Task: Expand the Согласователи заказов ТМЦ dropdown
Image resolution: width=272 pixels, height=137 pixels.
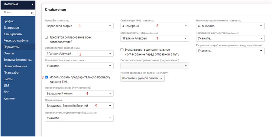Action: 79,54
